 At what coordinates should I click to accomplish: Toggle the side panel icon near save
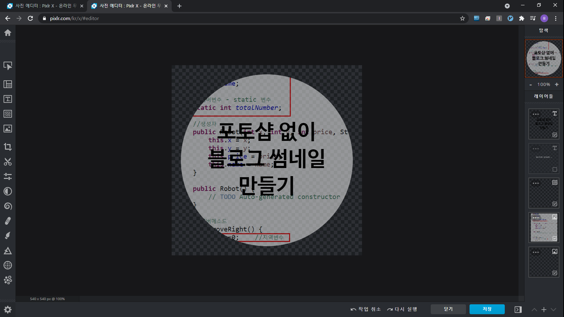(518, 310)
